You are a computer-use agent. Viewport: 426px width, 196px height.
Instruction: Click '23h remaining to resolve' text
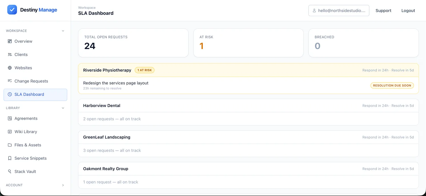[x=102, y=88]
